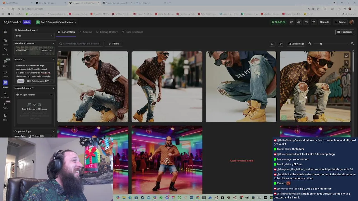Click the square view layout icon
Screen dimensions: 358x201
tap(272, 44)
